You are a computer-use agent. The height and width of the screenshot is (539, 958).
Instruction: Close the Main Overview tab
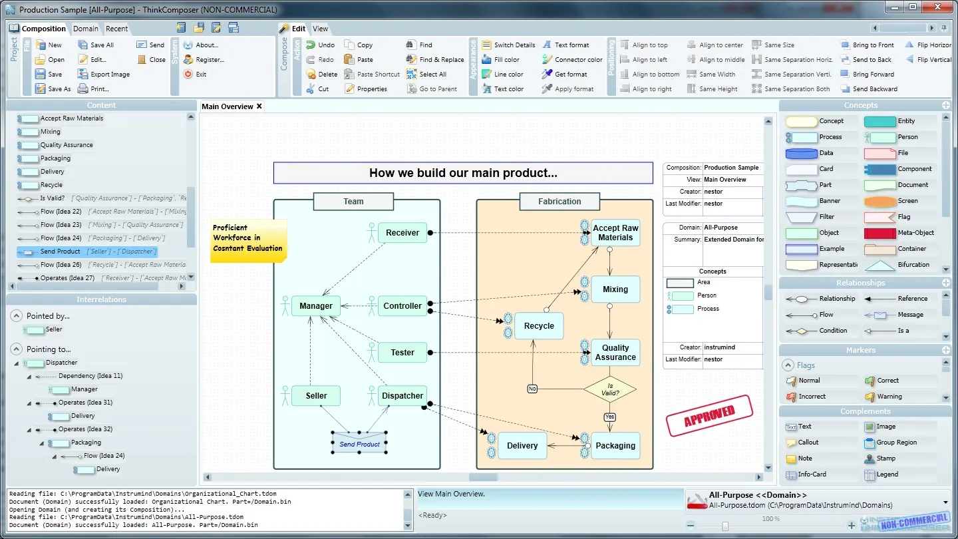click(x=259, y=106)
